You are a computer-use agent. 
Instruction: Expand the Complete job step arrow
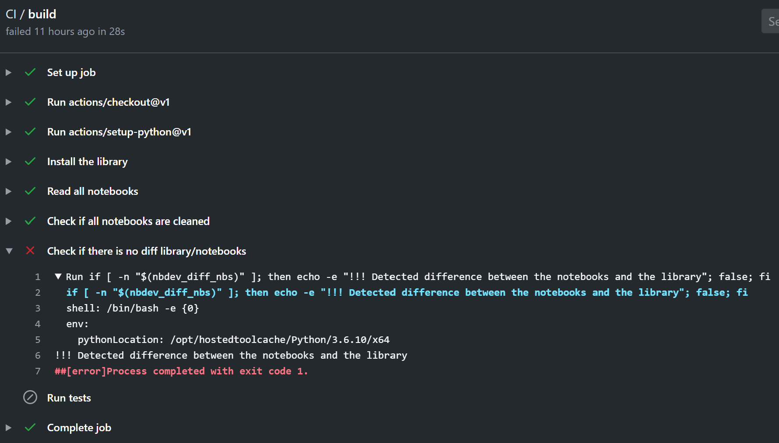(8, 428)
